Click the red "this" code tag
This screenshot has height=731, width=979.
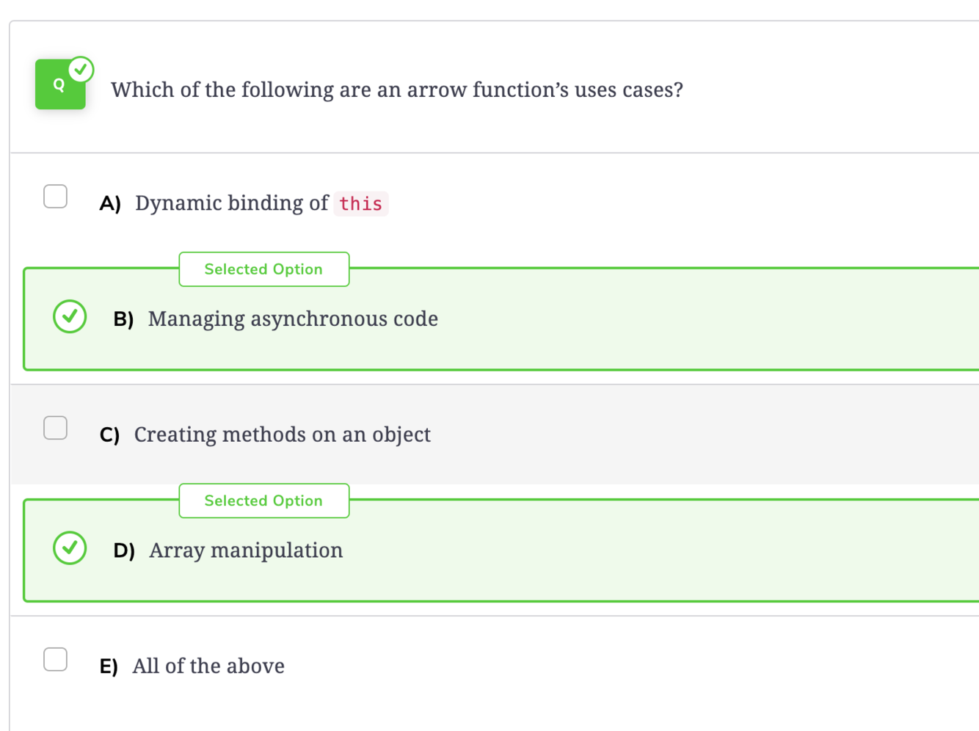tap(360, 203)
